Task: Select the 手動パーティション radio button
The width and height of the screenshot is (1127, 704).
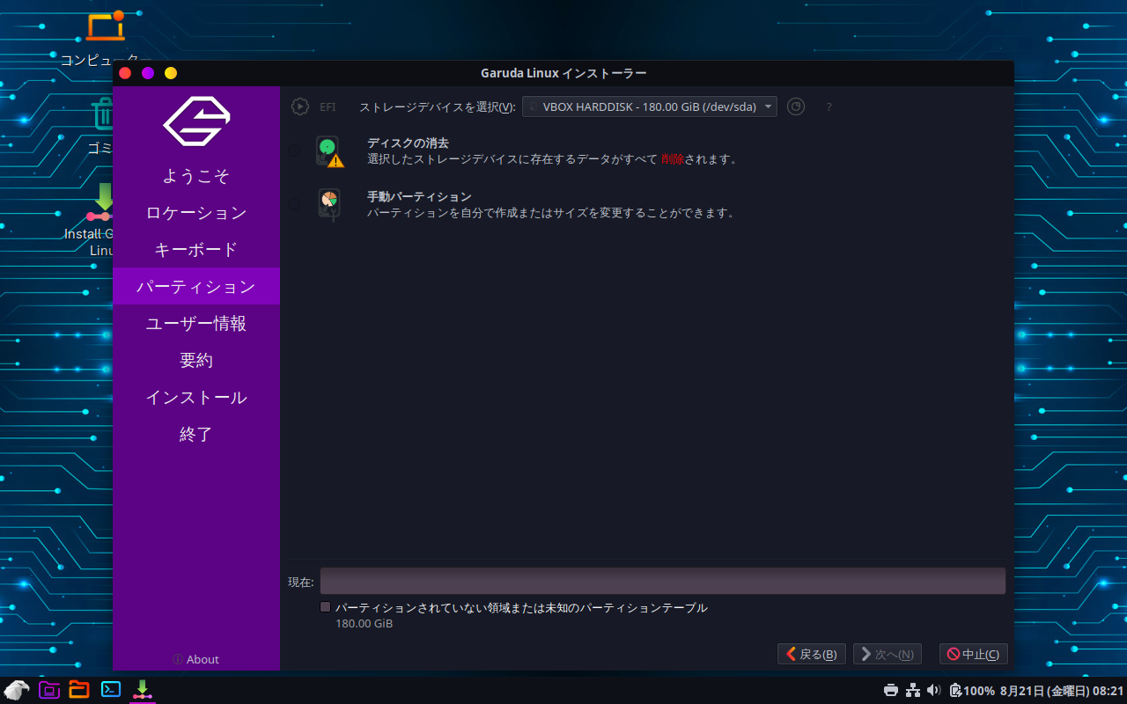Action: (x=294, y=205)
